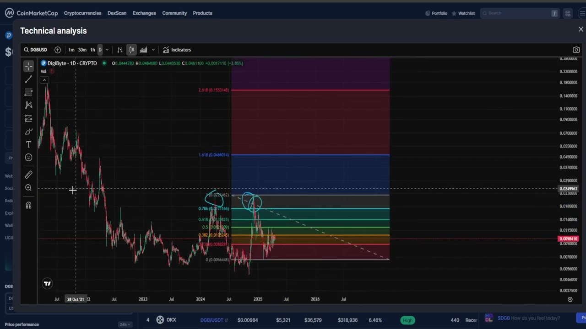Image resolution: width=586 pixels, height=329 pixels.
Task: Click the 28 Oct '21 date marker
Action: pyautogui.click(x=76, y=299)
